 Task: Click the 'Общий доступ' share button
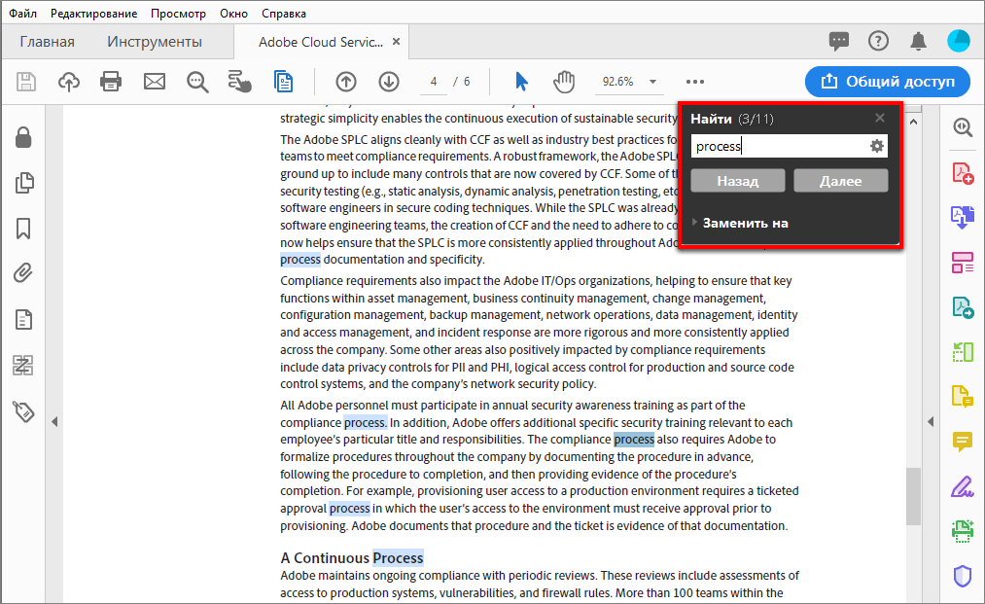[x=888, y=82]
